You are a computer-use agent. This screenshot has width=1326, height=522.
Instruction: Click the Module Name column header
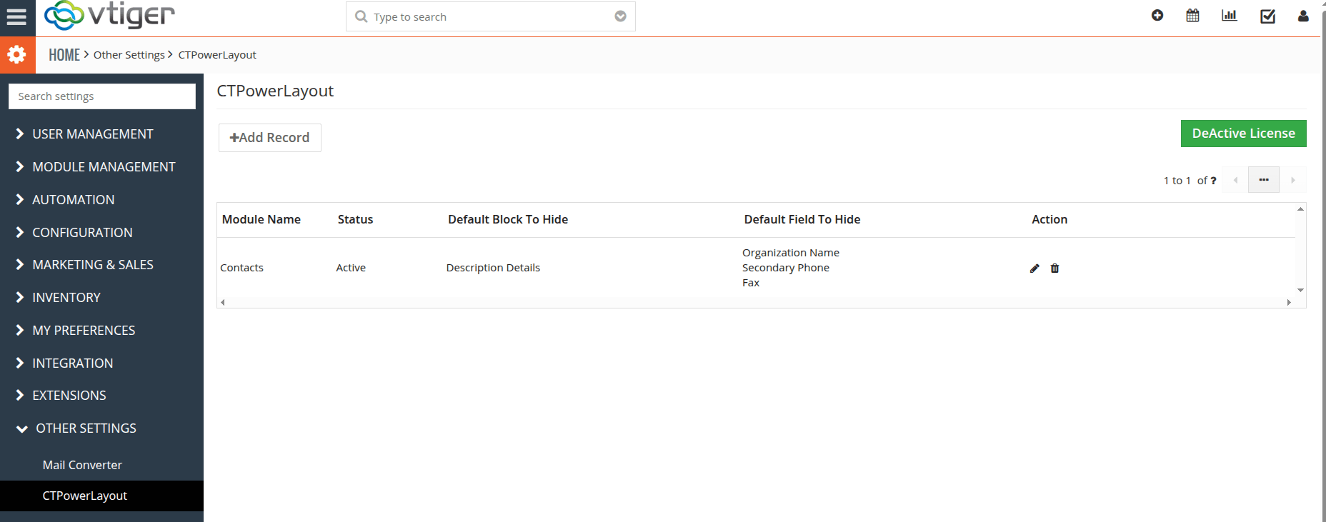(x=261, y=220)
